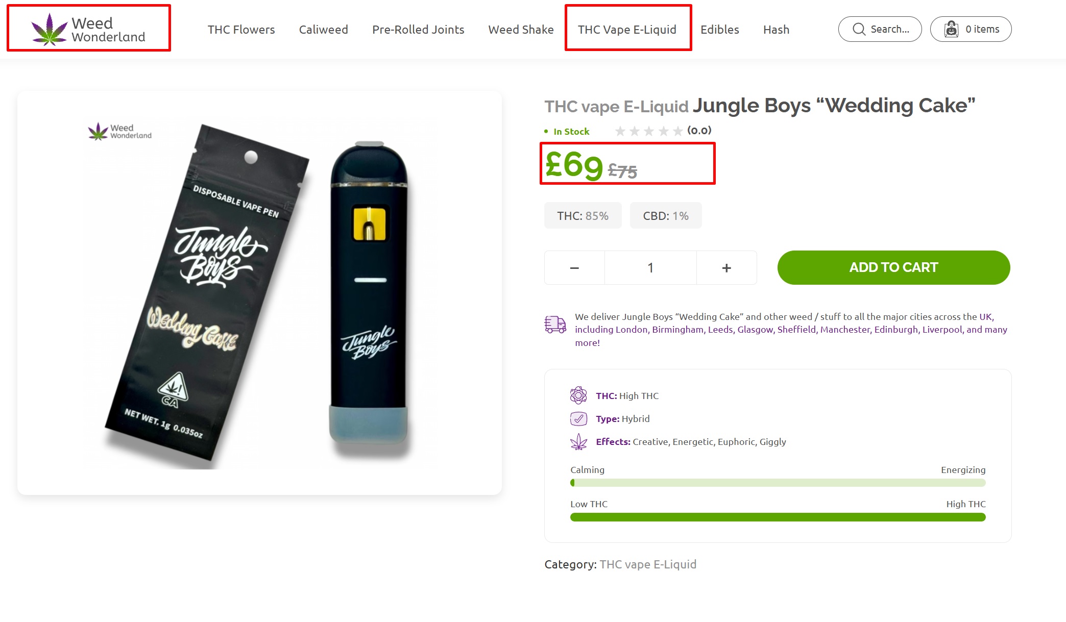This screenshot has height=622, width=1066.
Task: Click the THC atom icon
Action: 578,395
